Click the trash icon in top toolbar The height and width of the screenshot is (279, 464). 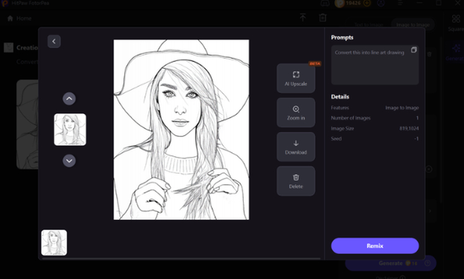point(323,17)
